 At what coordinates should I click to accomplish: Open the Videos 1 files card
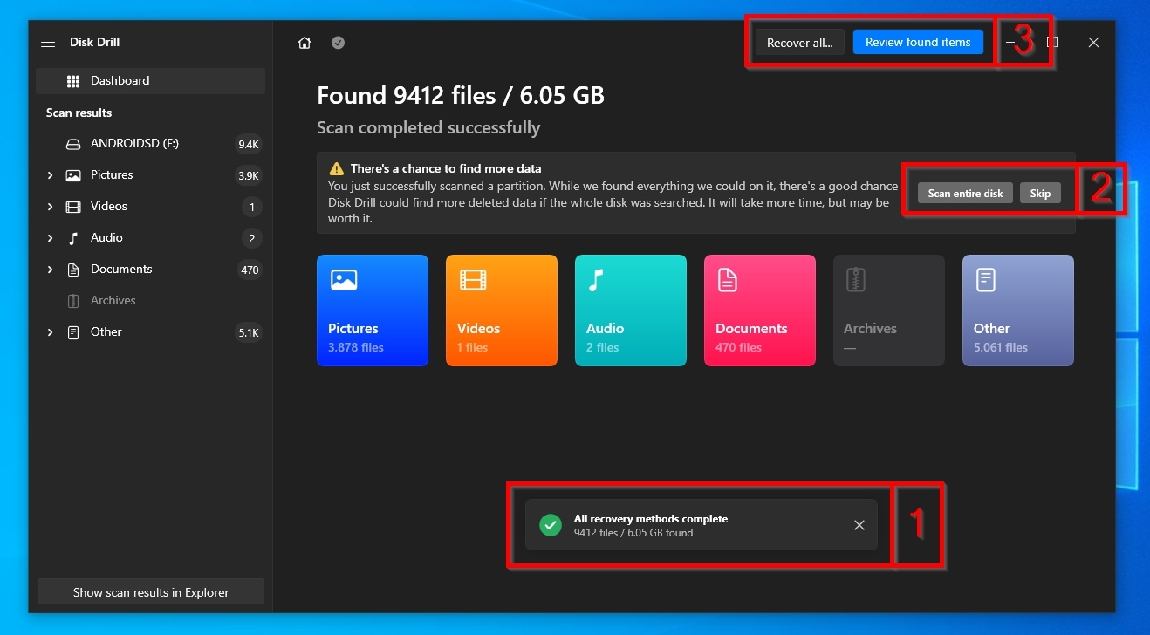(502, 311)
